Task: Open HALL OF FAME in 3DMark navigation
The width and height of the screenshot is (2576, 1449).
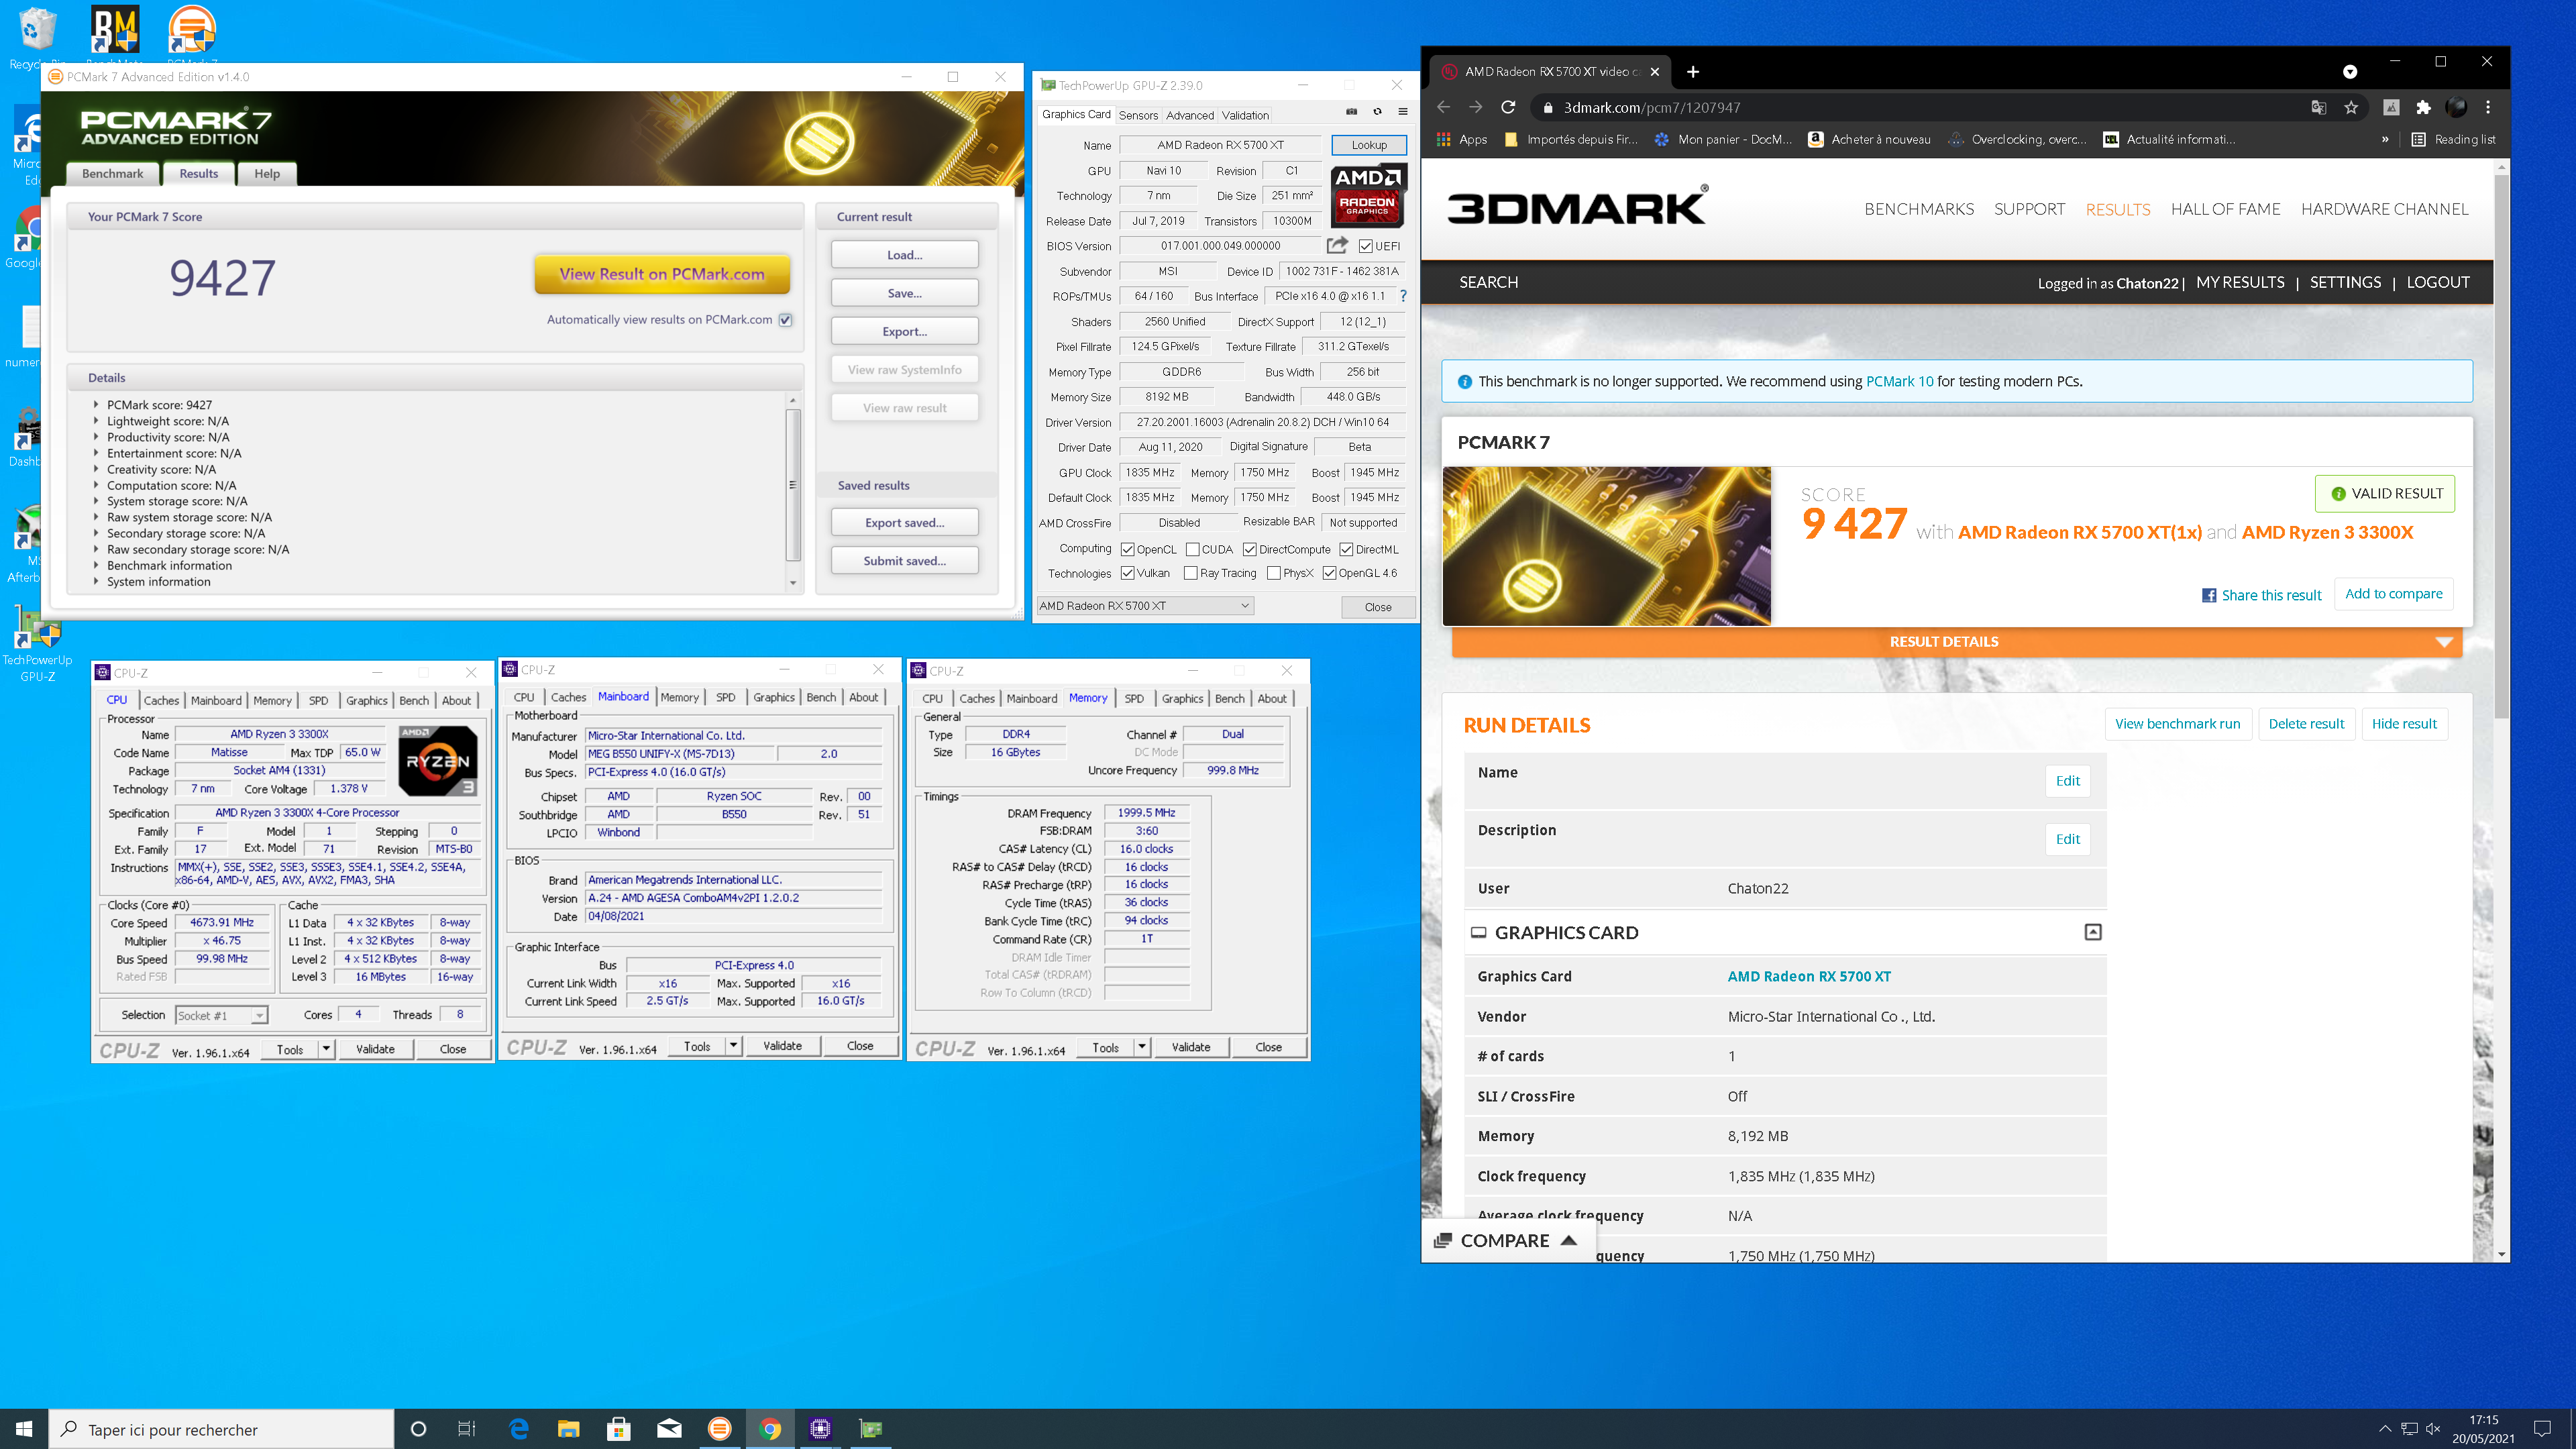Action: (x=2225, y=209)
